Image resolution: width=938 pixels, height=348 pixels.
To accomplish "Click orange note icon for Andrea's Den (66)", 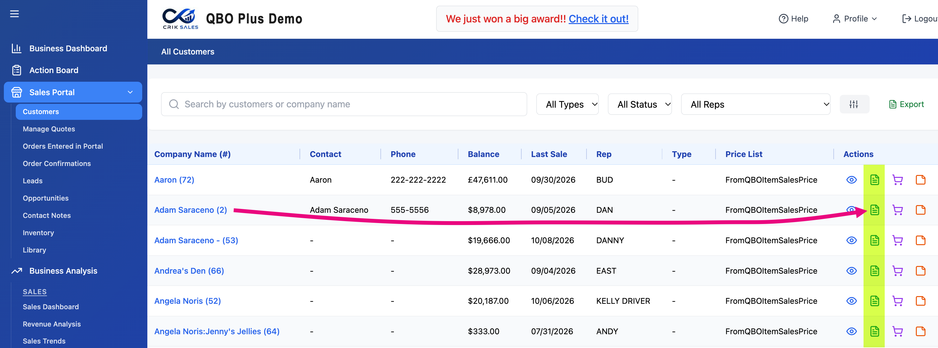I will pos(921,270).
